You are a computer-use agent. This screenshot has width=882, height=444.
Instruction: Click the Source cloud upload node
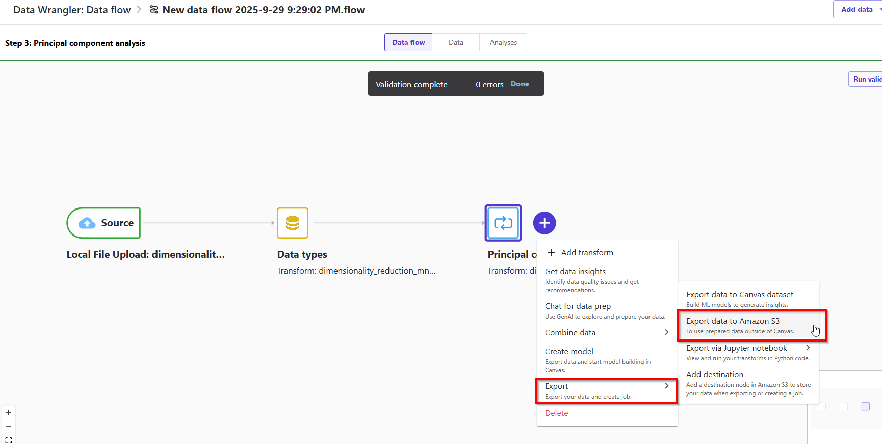click(x=103, y=223)
